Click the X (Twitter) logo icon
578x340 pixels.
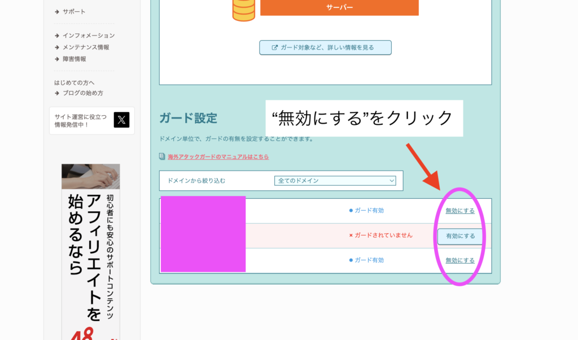tap(121, 120)
